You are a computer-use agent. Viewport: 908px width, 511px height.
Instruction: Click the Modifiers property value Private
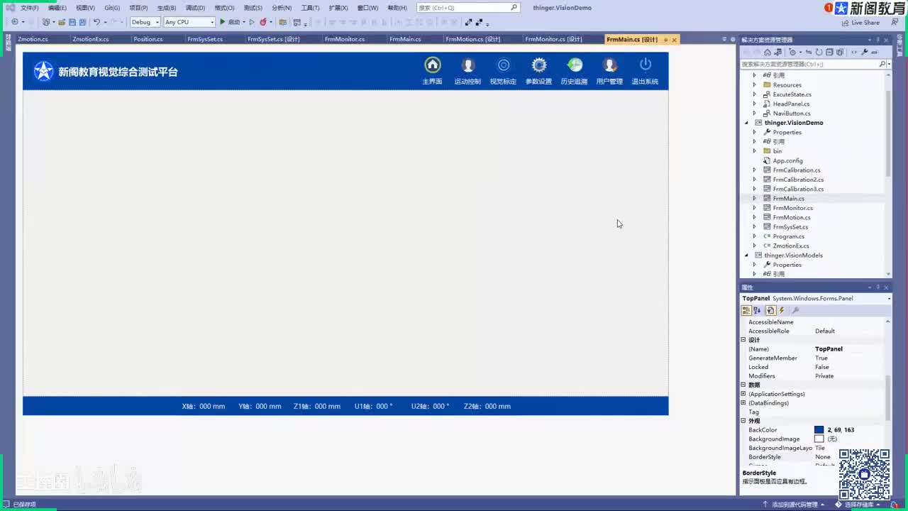(x=824, y=376)
